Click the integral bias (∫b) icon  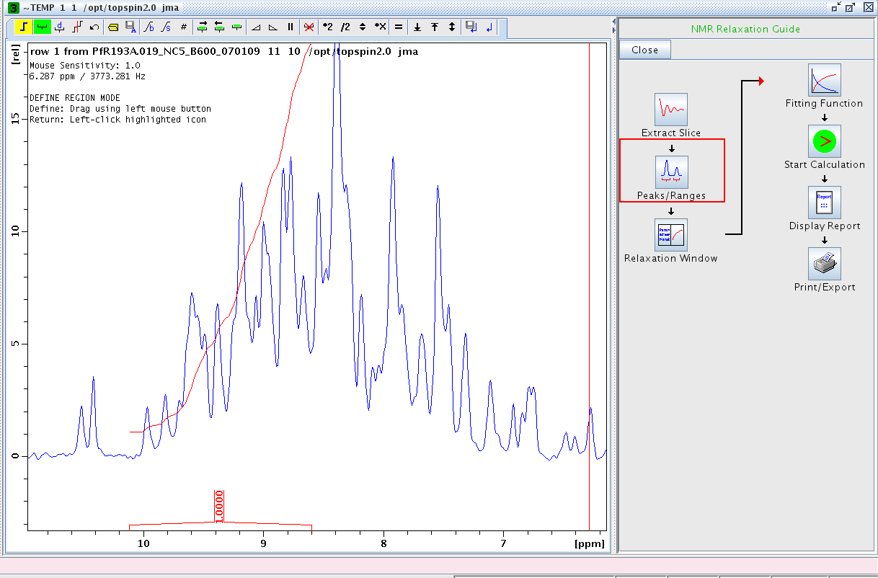click(x=148, y=27)
